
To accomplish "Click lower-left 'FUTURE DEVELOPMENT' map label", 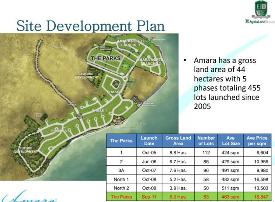I will coord(26,150).
